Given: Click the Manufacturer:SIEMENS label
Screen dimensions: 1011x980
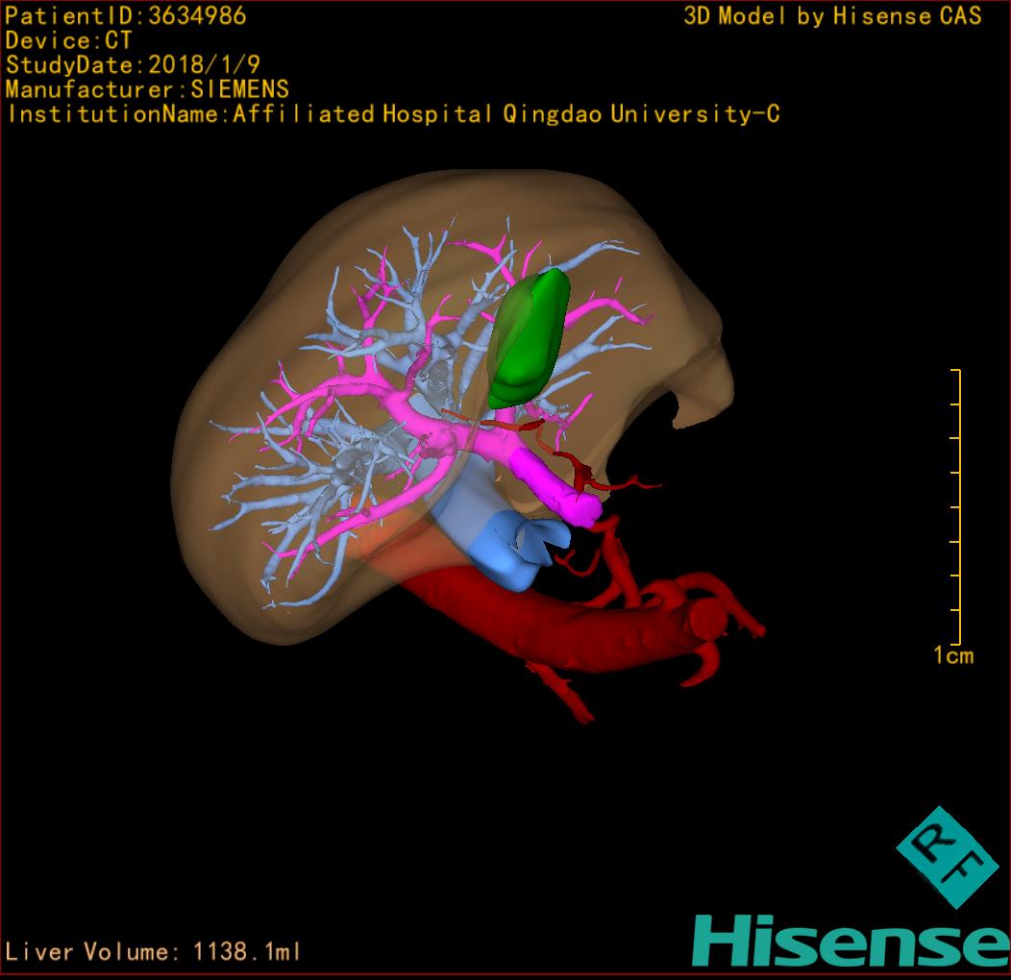Looking at the screenshot, I should (x=147, y=89).
